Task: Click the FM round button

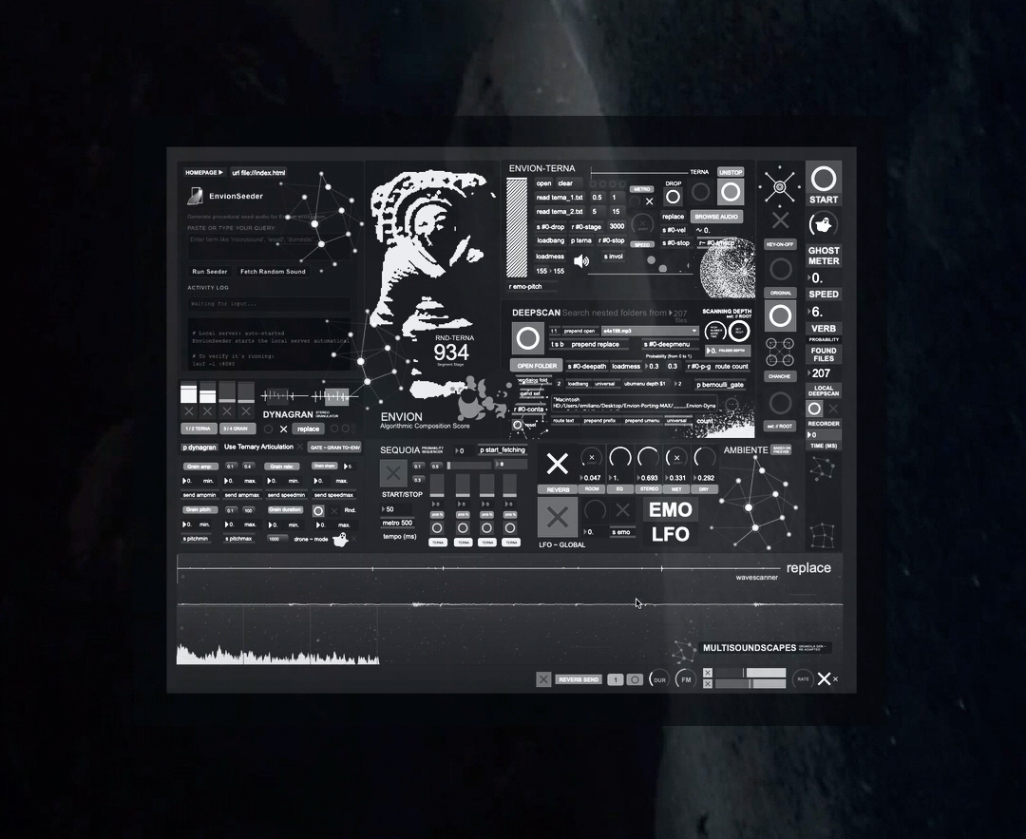Action: pos(685,678)
